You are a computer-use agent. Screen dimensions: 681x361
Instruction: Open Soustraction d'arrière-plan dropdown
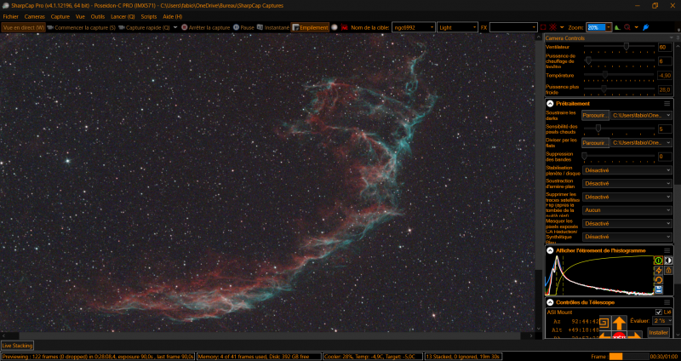[x=627, y=183]
